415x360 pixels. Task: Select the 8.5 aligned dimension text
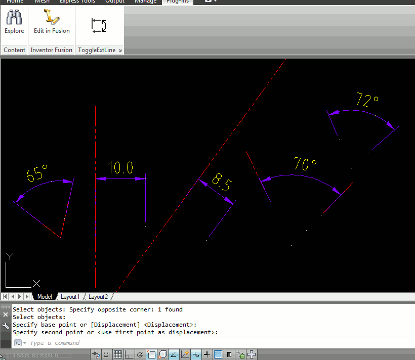(x=222, y=182)
